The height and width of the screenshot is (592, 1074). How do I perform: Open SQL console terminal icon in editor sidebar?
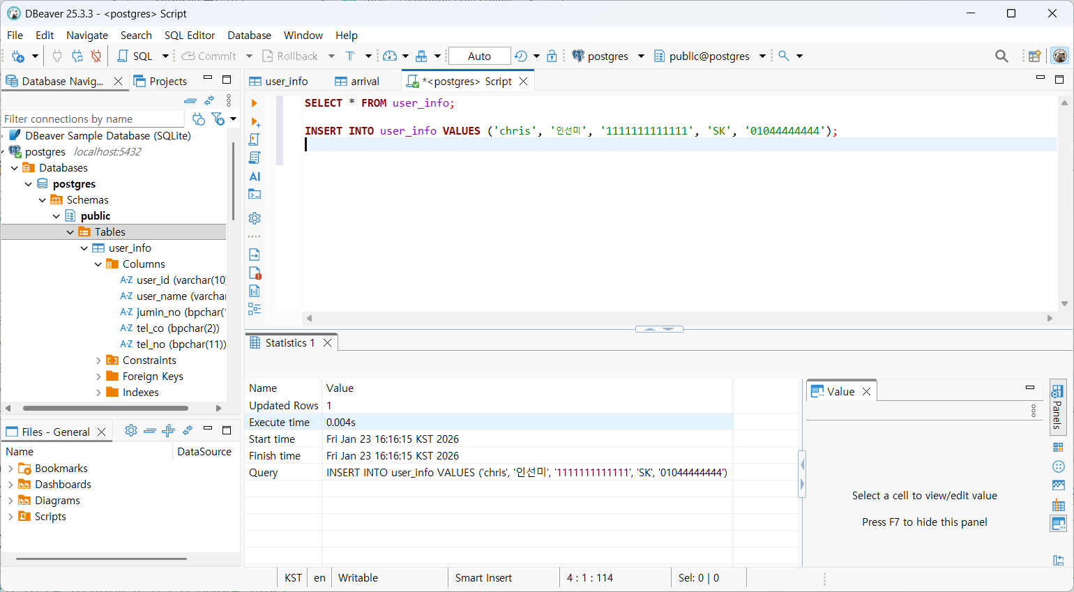[255, 195]
